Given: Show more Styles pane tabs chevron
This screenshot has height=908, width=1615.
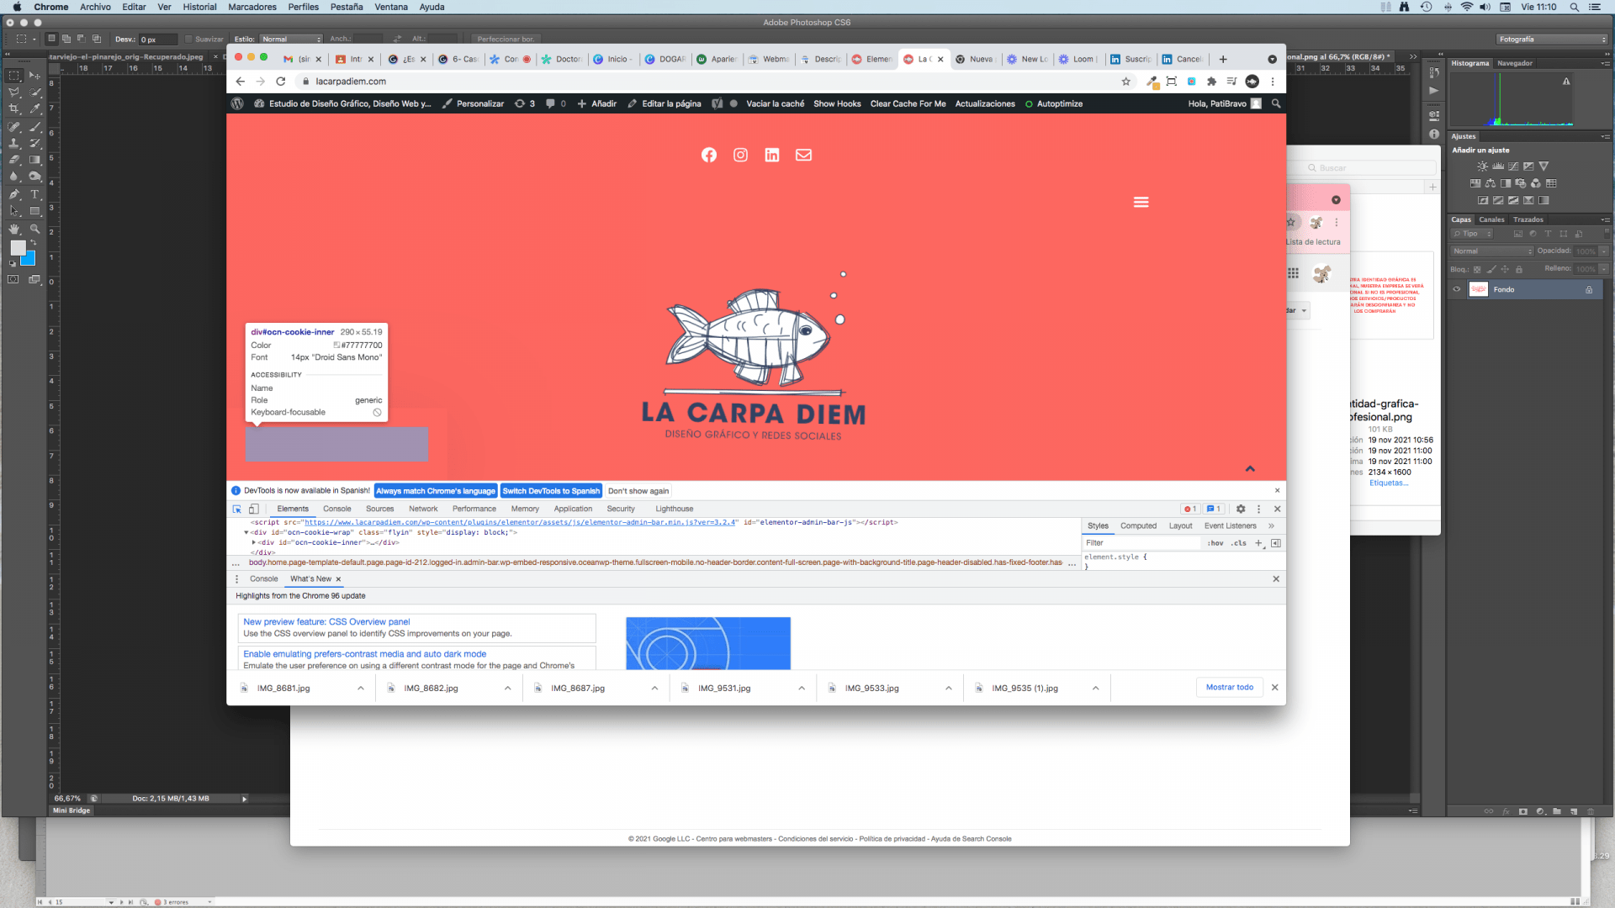Looking at the screenshot, I should tap(1271, 526).
